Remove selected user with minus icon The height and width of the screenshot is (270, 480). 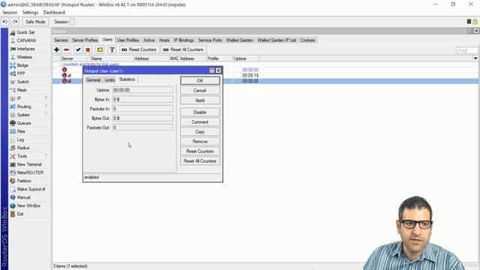[66, 49]
